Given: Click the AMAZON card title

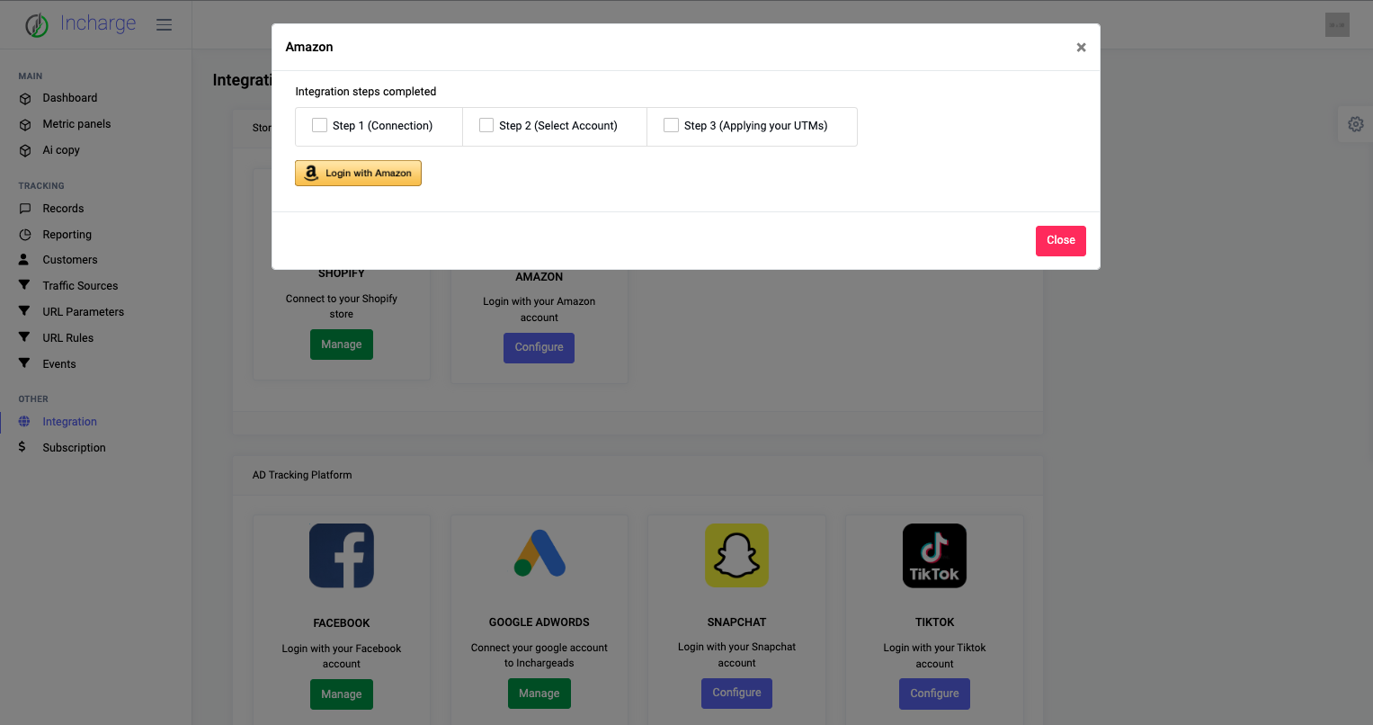Looking at the screenshot, I should [539, 277].
